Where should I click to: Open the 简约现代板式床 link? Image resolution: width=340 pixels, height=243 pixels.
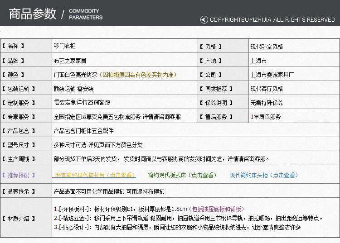pos(182,175)
